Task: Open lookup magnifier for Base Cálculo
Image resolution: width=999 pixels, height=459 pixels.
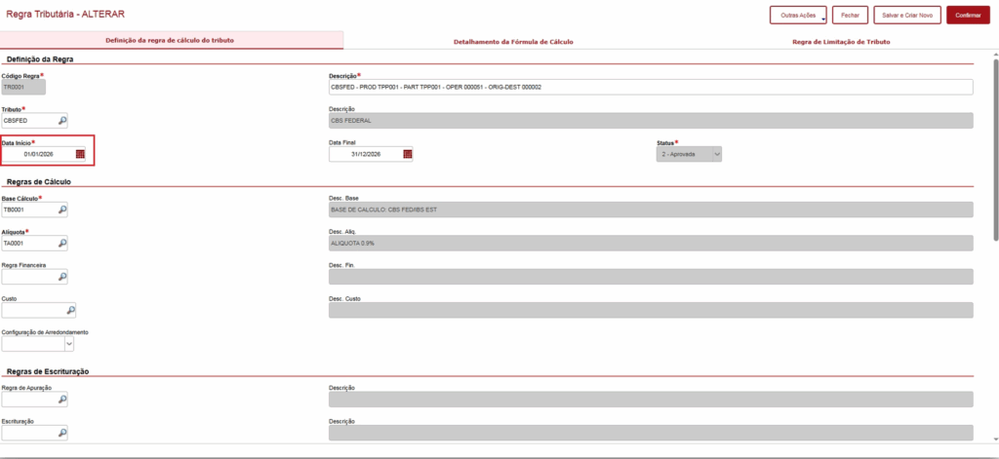Action: tap(62, 209)
